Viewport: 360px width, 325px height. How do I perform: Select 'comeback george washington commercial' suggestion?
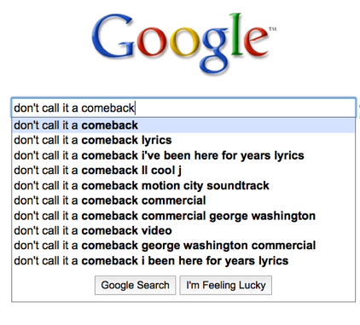[x=183, y=246]
